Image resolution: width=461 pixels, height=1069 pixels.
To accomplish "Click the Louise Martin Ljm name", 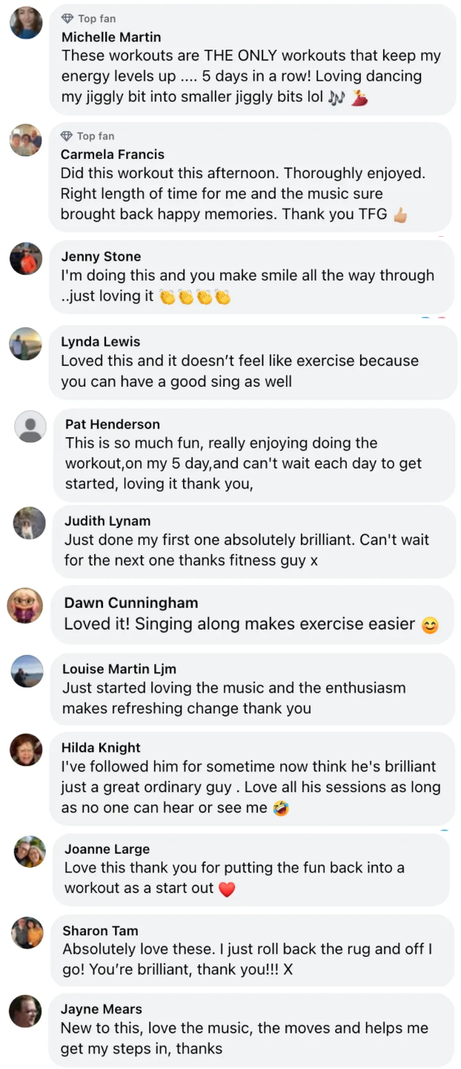I will (119, 669).
